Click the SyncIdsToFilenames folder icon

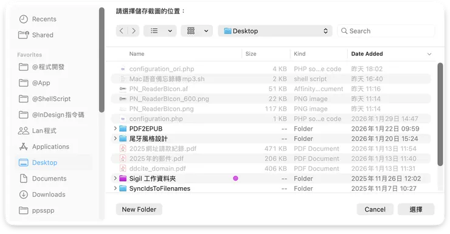tap(123, 188)
